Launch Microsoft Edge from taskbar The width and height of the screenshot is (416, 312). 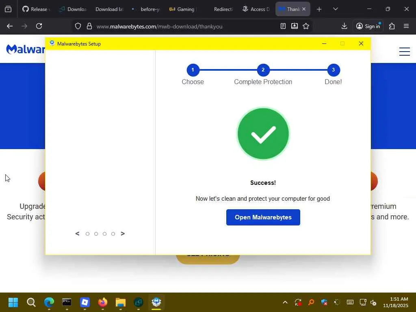click(x=49, y=302)
